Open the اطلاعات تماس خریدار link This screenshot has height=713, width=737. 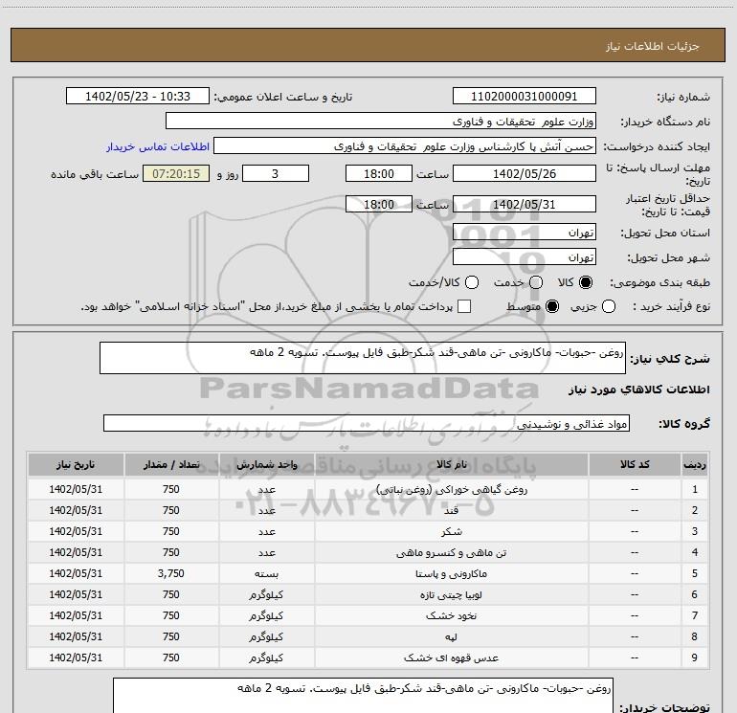158,146
